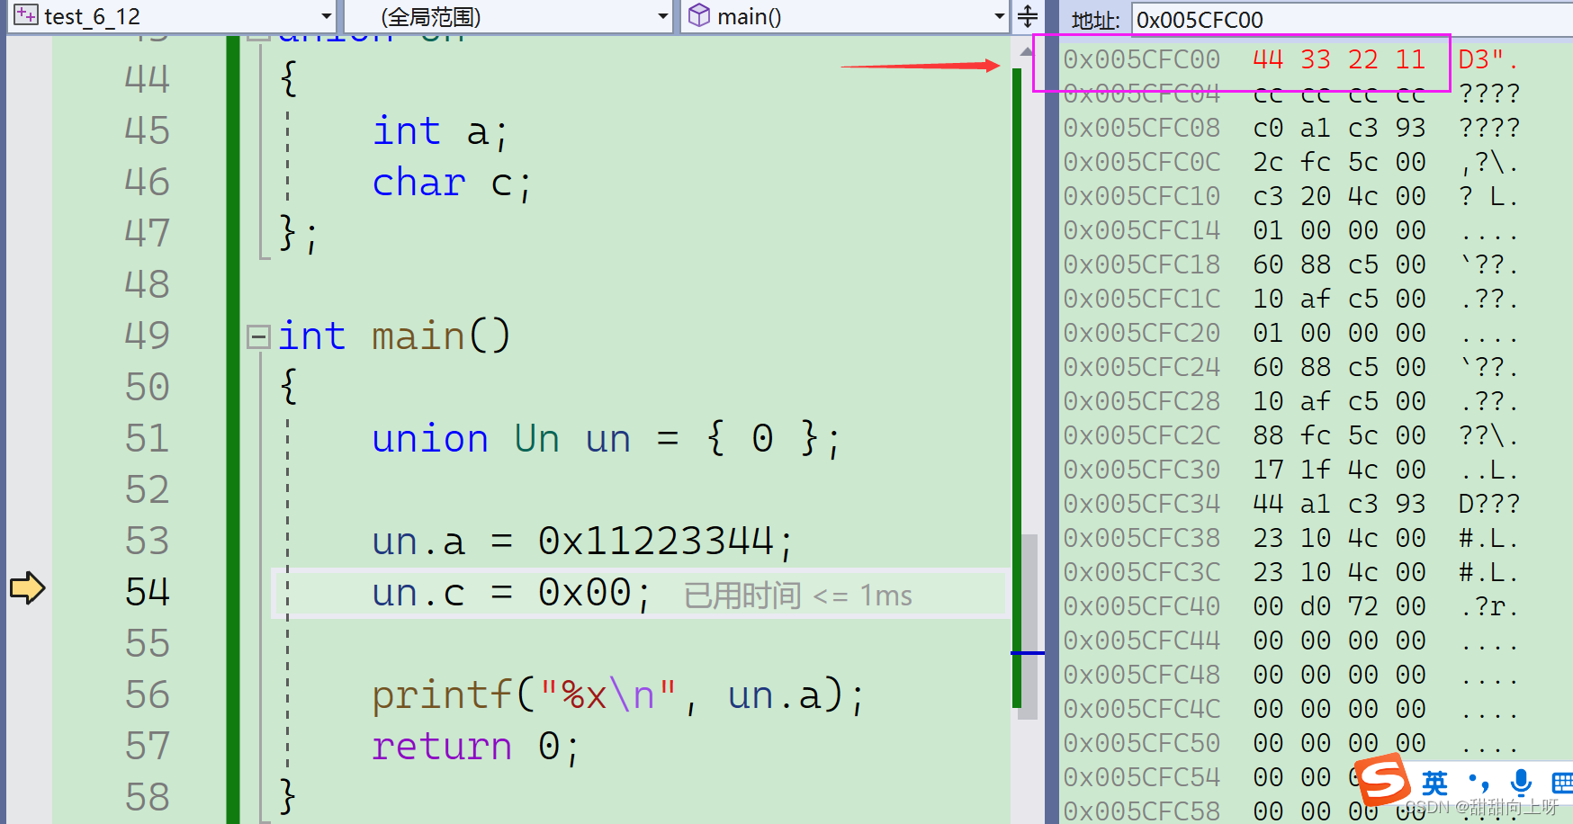Click the int a; declaration
Image resolution: width=1573 pixels, height=824 pixels.
coord(440,131)
